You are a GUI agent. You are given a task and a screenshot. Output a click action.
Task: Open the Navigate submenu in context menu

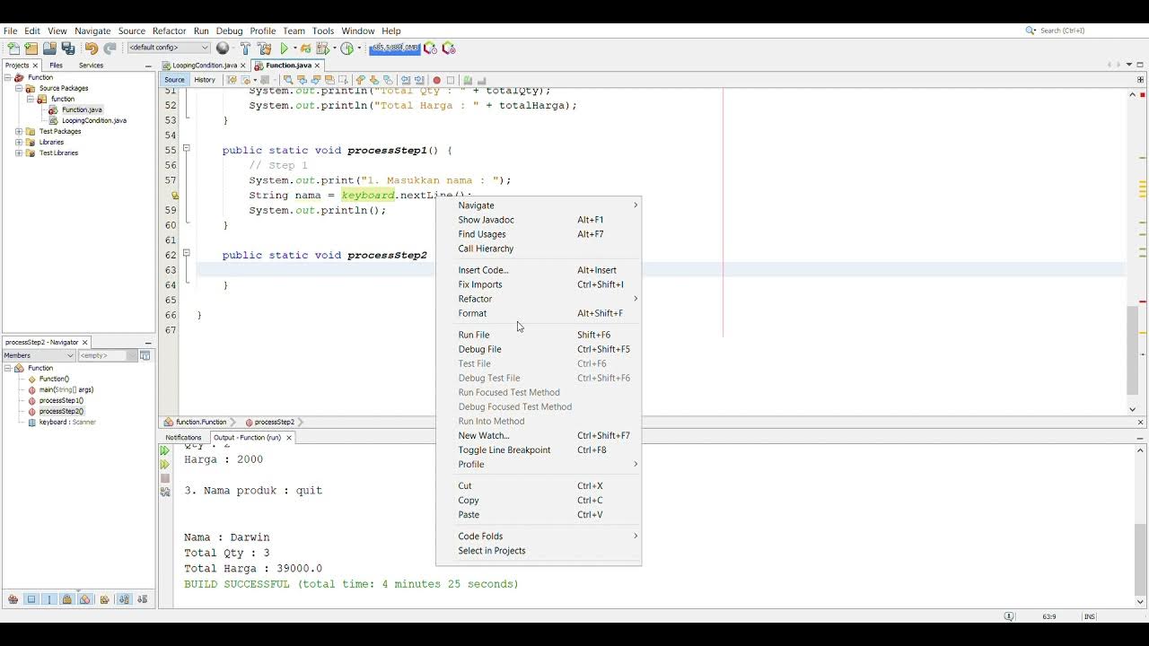tap(539, 205)
